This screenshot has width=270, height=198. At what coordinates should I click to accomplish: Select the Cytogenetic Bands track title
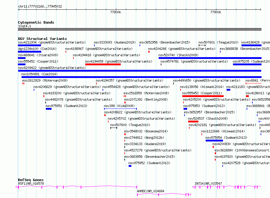point(36,22)
